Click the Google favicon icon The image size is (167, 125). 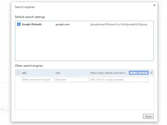pyautogui.click(x=19, y=24)
